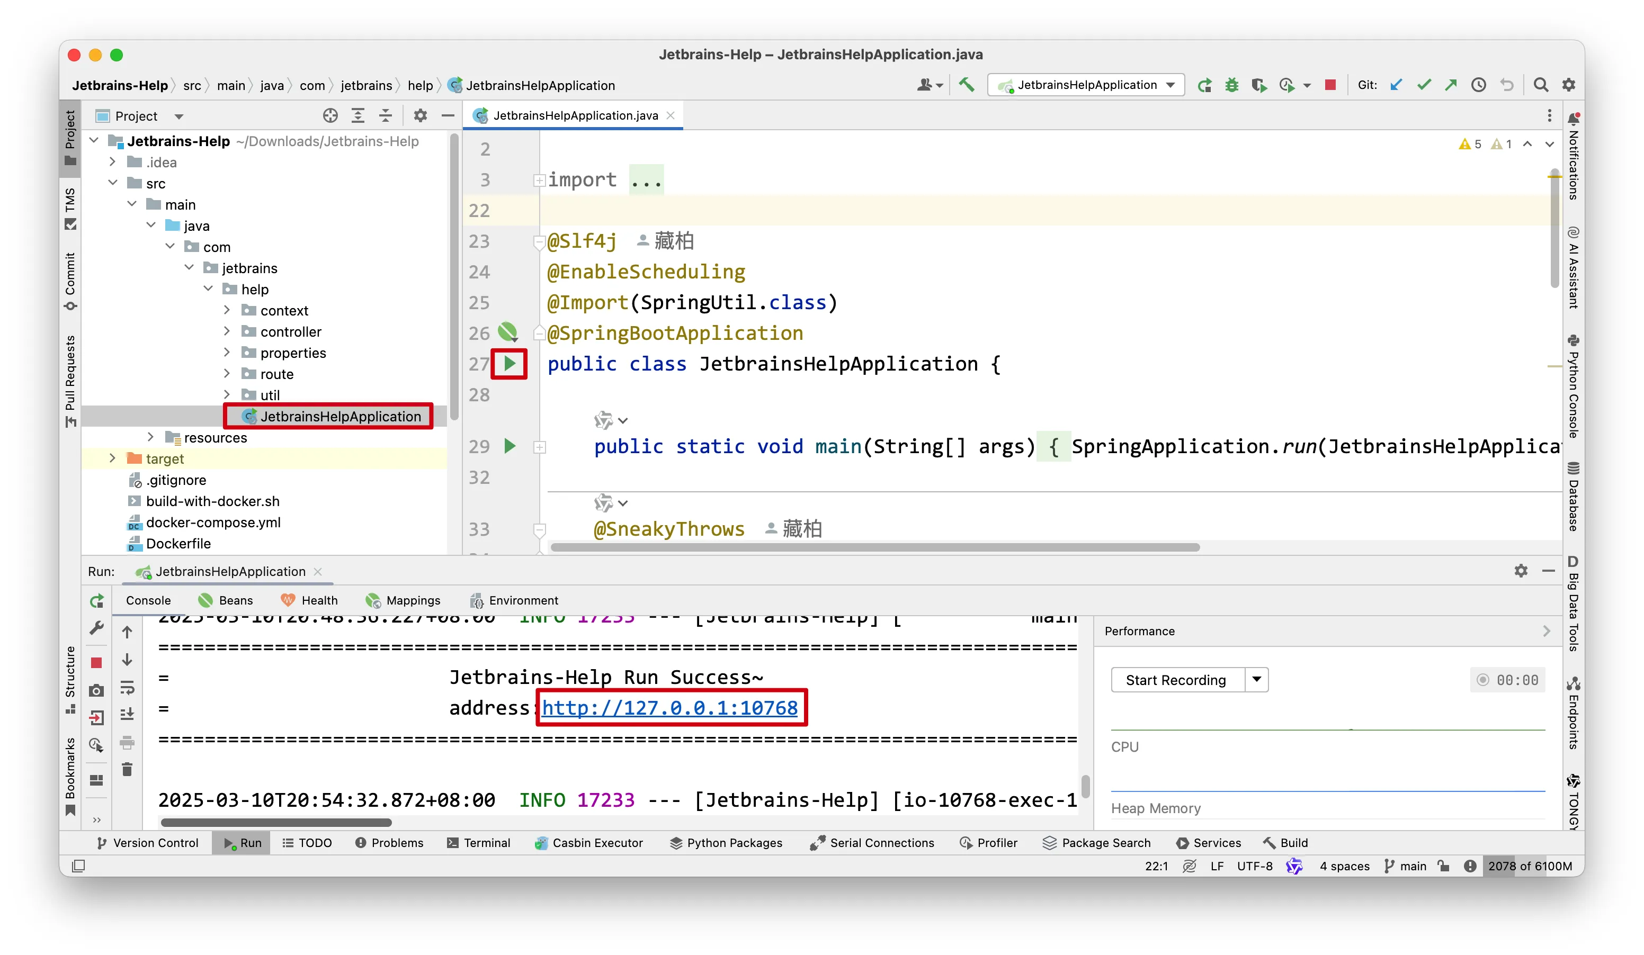
Task: Click the run gutter icon beside the main method
Action: click(510, 447)
